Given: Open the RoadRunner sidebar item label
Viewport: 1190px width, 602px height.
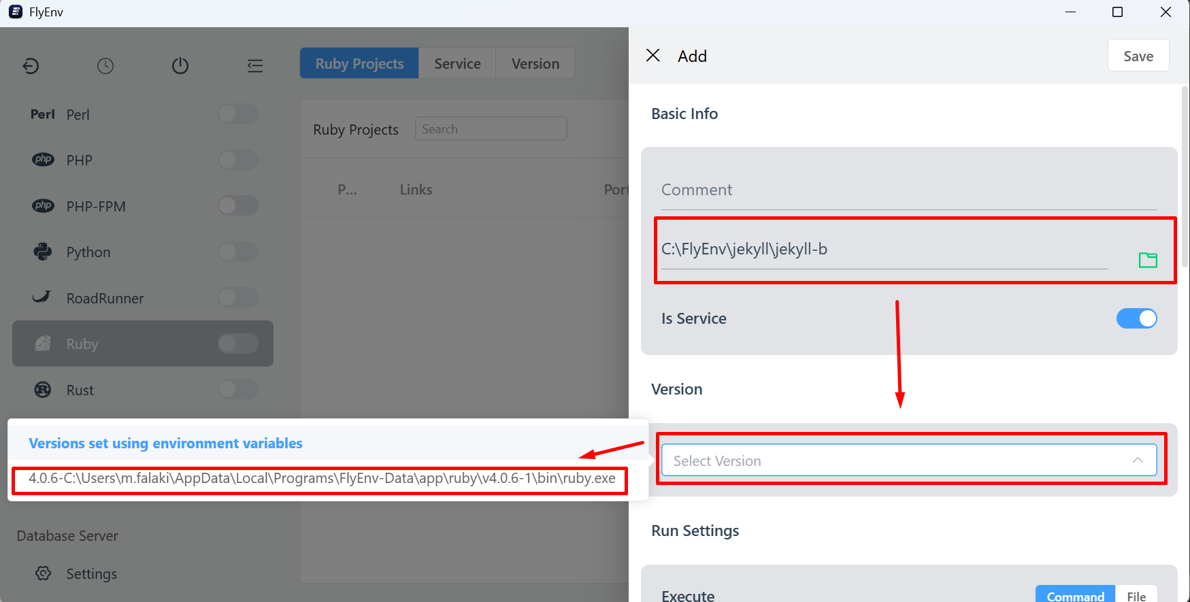Looking at the screenshot, I should pyautogui.click(x=105, y=298).
